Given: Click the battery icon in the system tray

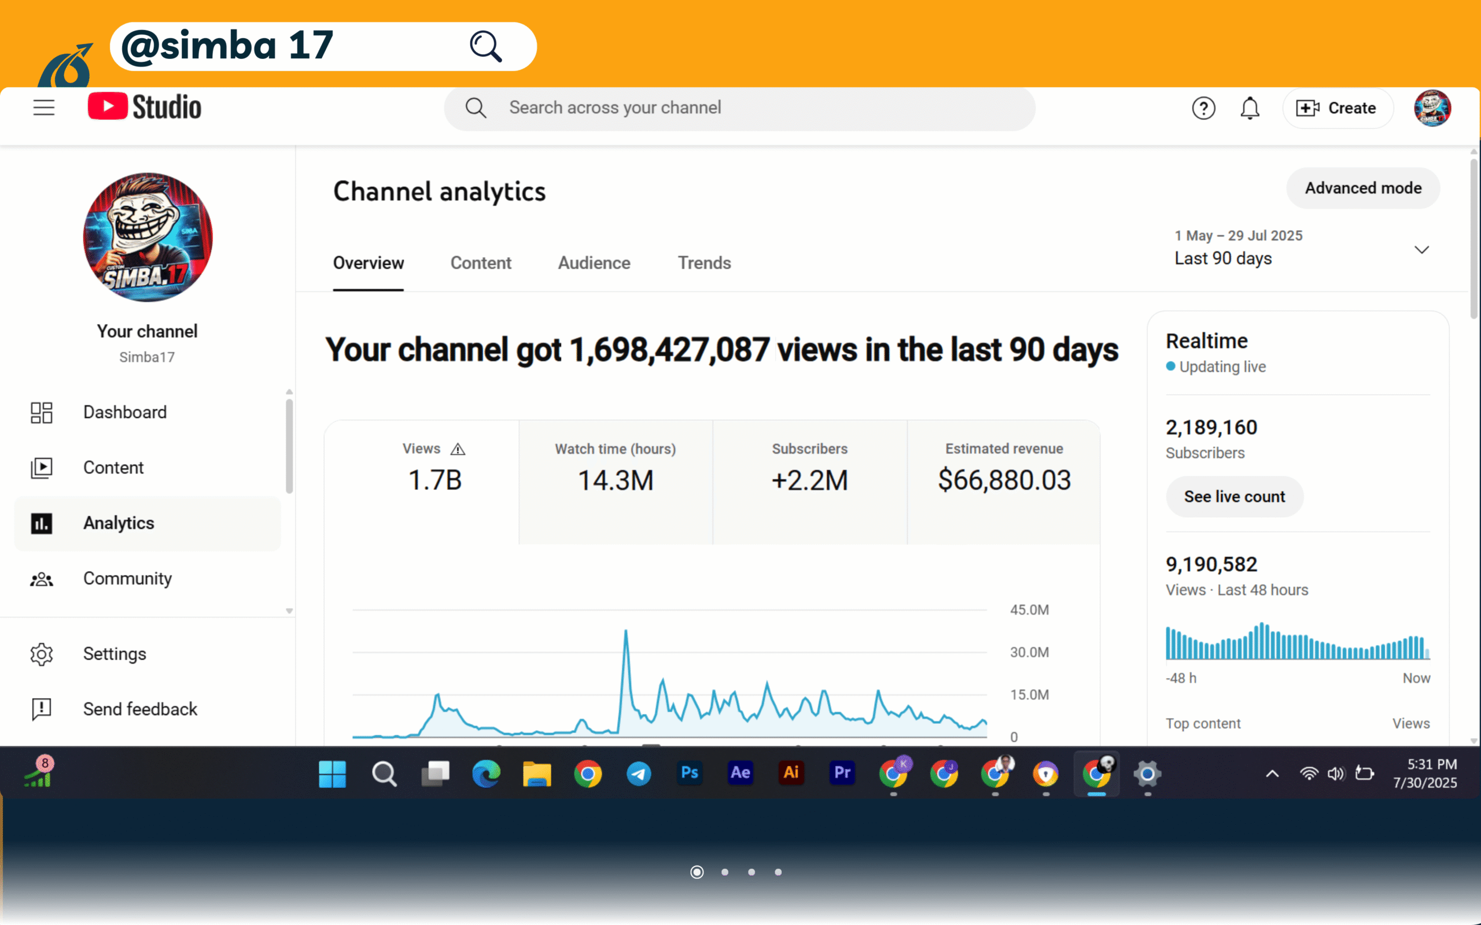Looking at the screenshot, I should (1365, 774).
